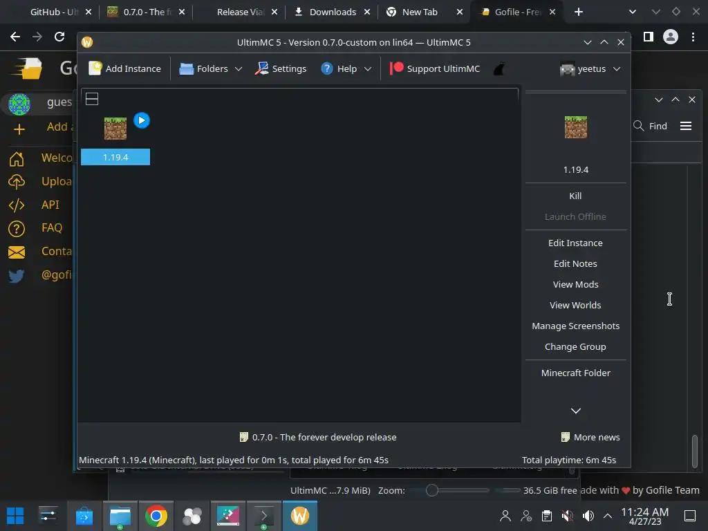Collapse the instance group toggle icon

(92, 99)
